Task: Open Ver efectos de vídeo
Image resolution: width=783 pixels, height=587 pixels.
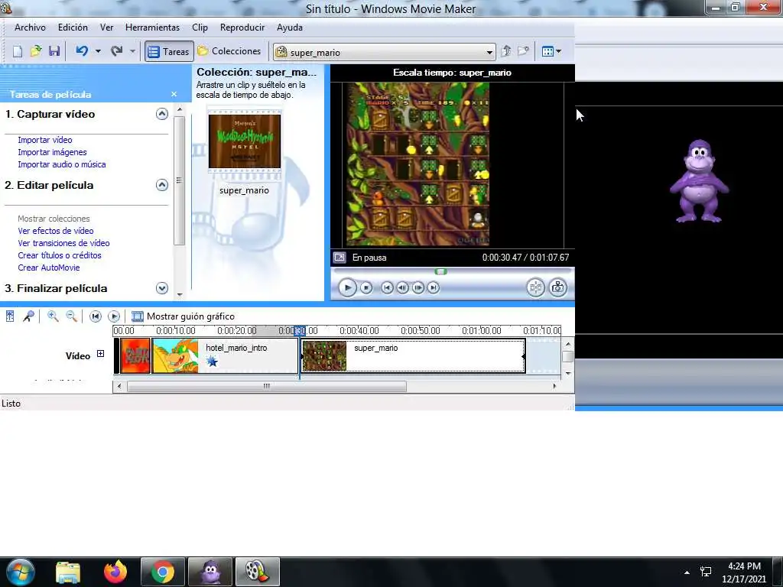Action: tap(55, 231)
